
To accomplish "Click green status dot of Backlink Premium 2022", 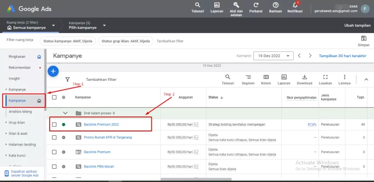I will point(63,124).
